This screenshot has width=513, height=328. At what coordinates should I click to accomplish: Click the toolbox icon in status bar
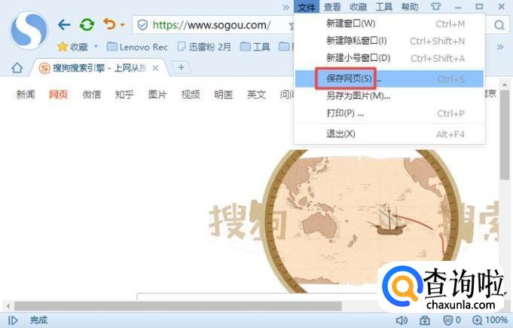tap(425, 320)
